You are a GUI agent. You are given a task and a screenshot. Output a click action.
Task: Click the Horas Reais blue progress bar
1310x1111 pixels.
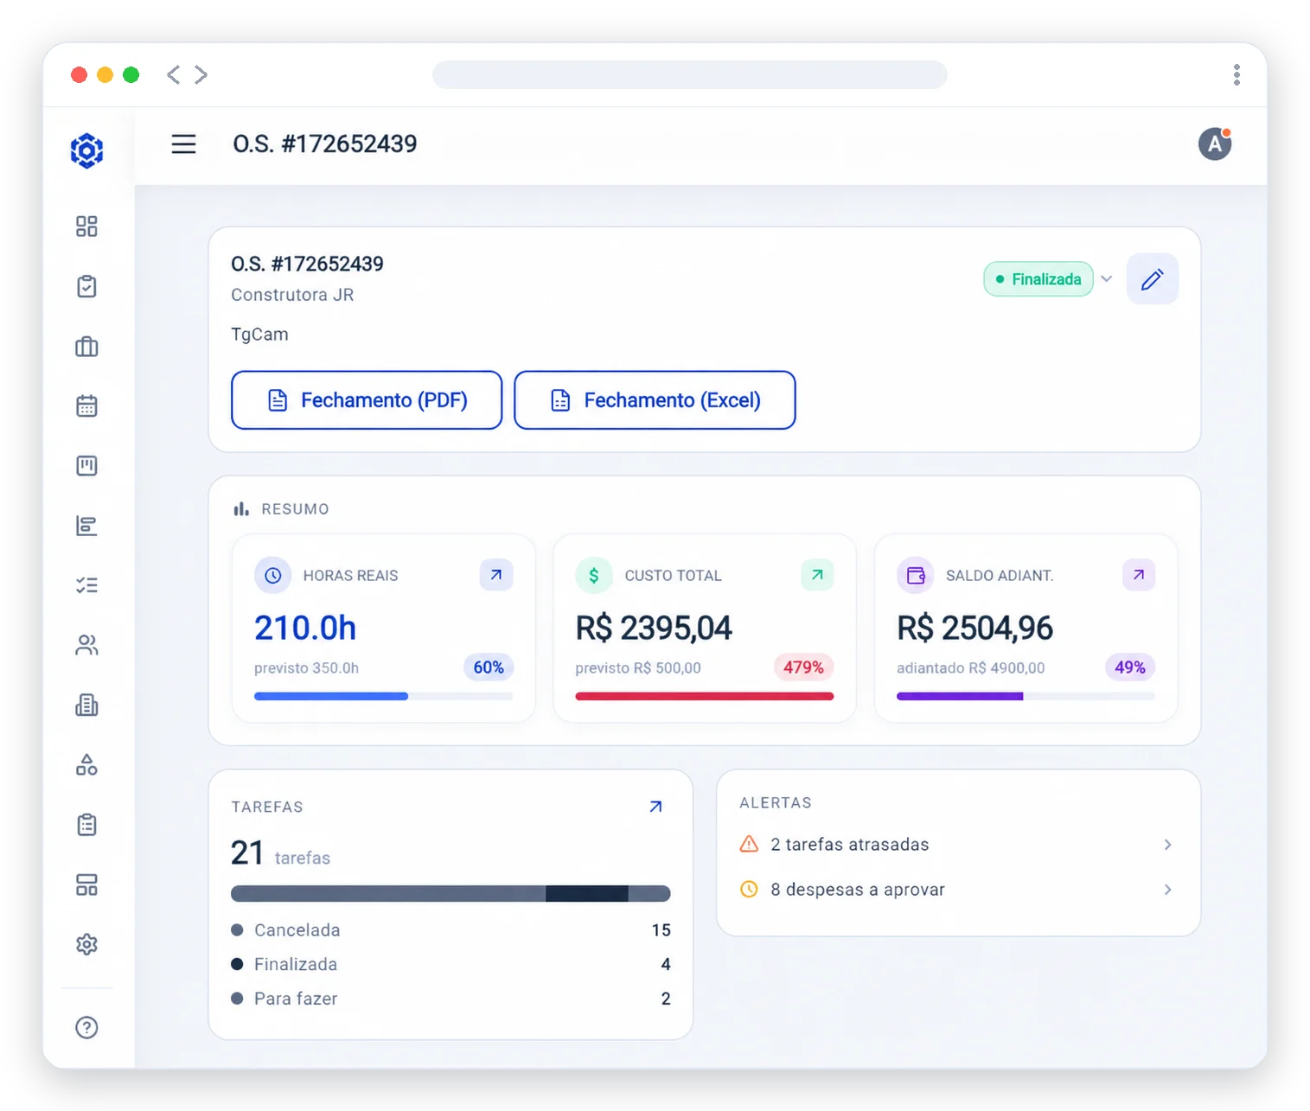[383, 696]
